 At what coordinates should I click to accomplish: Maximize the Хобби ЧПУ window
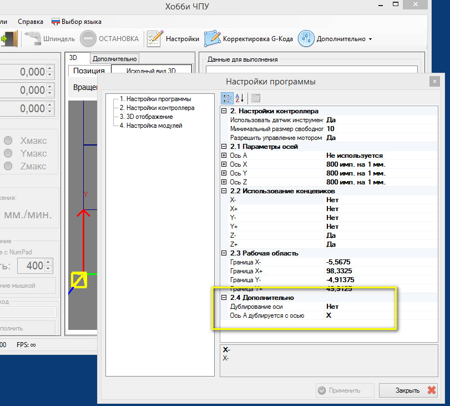click(396, 4)
